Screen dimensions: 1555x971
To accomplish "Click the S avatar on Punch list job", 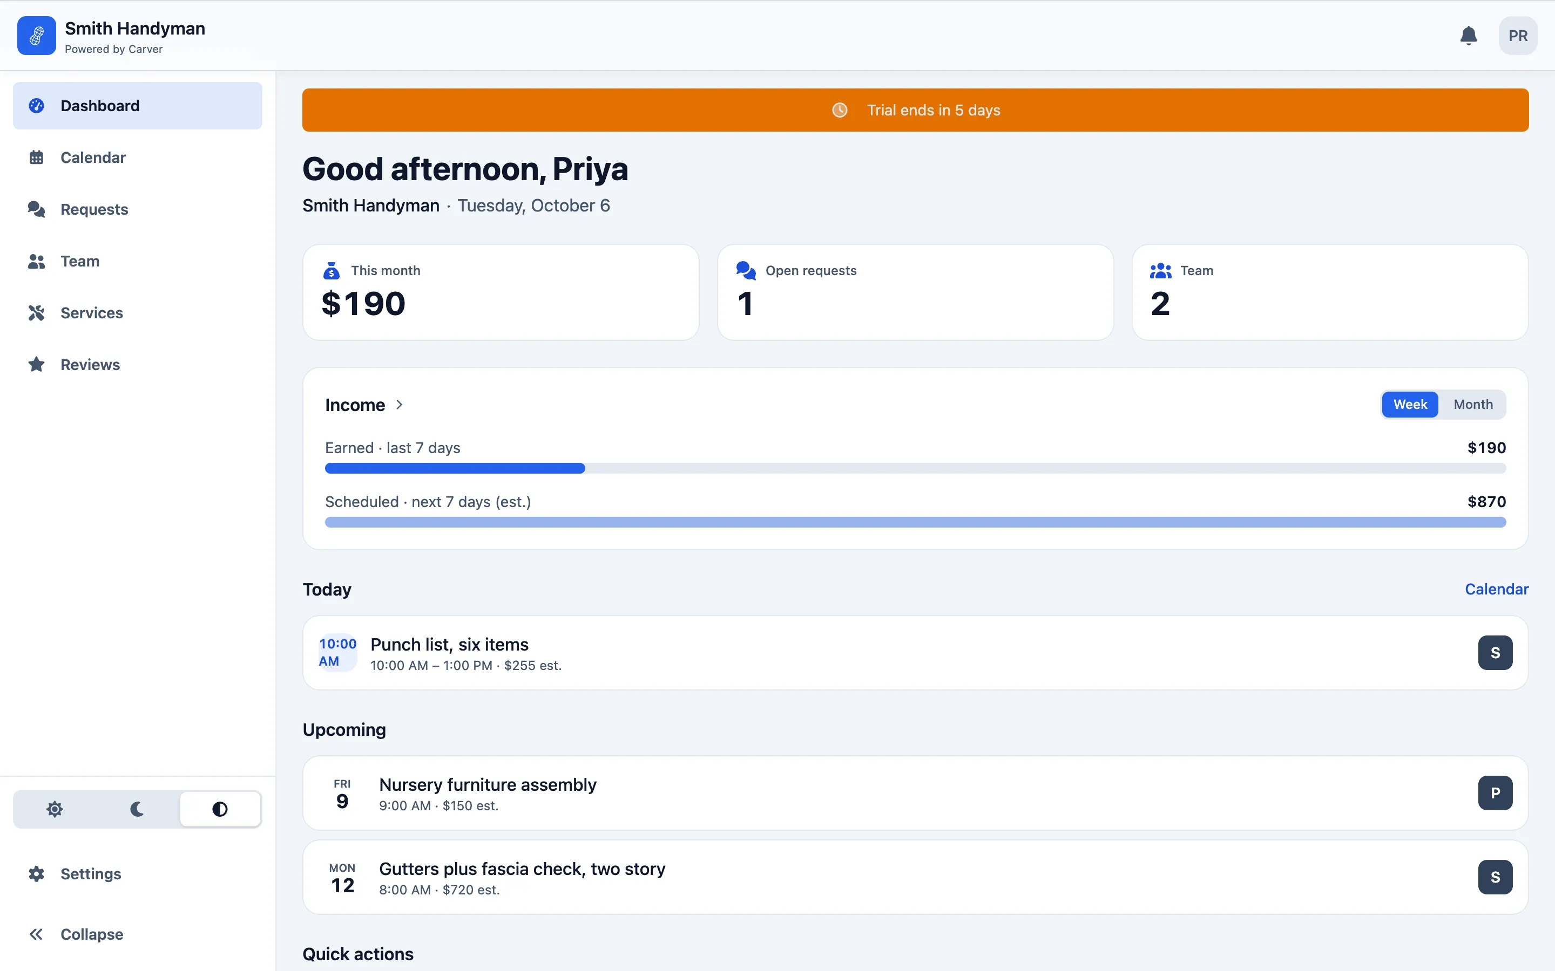I will click(x=1495, y=653).
